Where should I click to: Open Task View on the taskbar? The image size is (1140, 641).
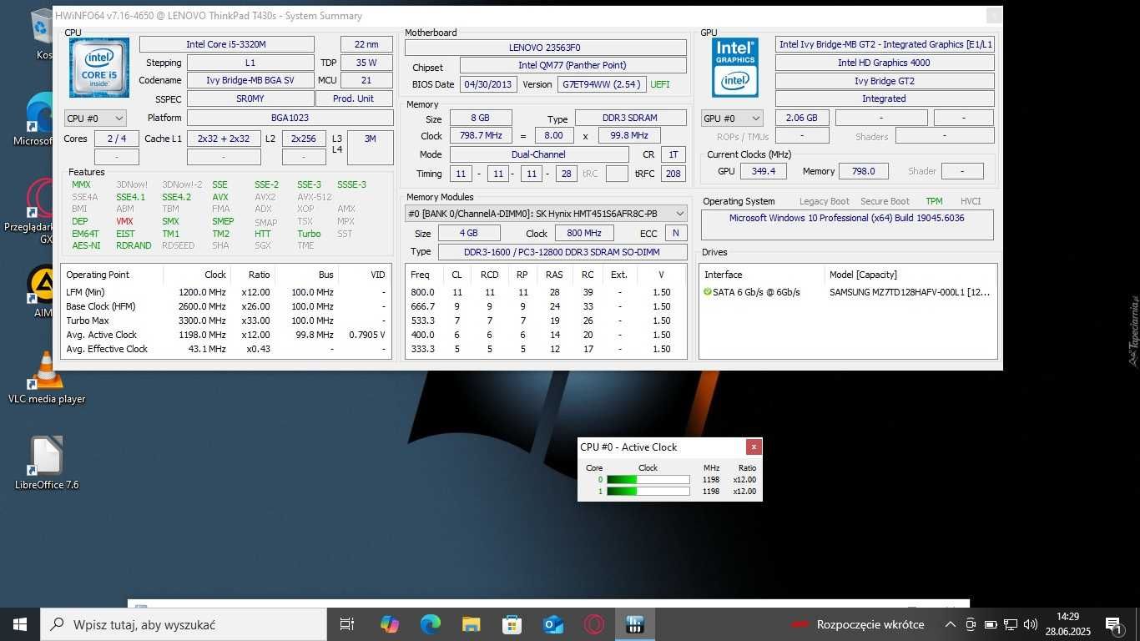coord(347,624)
